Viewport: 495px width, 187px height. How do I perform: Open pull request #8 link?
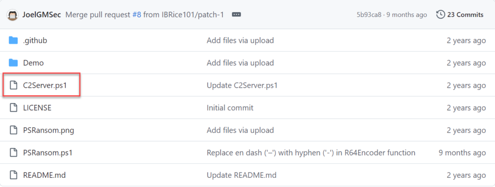(137, 15)
